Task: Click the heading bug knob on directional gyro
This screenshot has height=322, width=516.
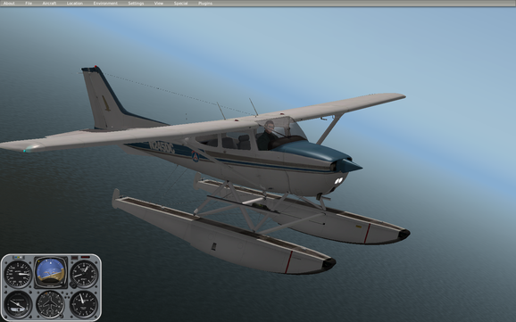Action: pyautogui.click(x=62, y=317)
